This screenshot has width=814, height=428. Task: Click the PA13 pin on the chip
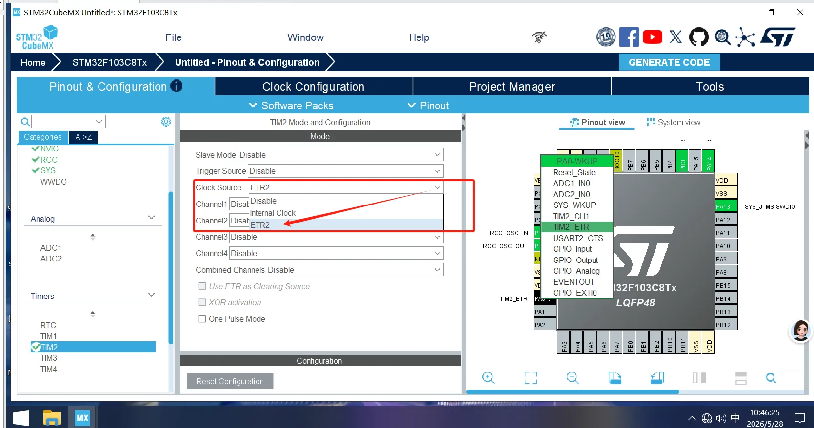pyautogui.click(x=726, y=206)
